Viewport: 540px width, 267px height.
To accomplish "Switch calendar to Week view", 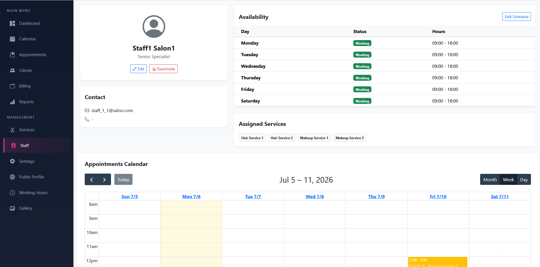I will click(508, 180).
